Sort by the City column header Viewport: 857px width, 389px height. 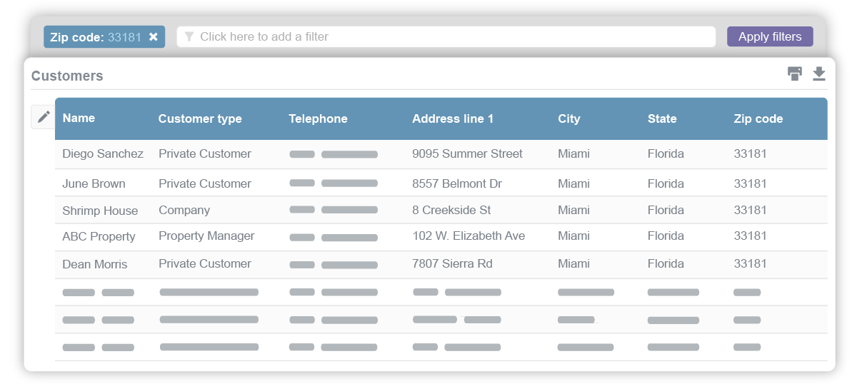click(569, 119)
